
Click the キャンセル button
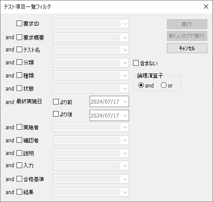tap(187, 48)
